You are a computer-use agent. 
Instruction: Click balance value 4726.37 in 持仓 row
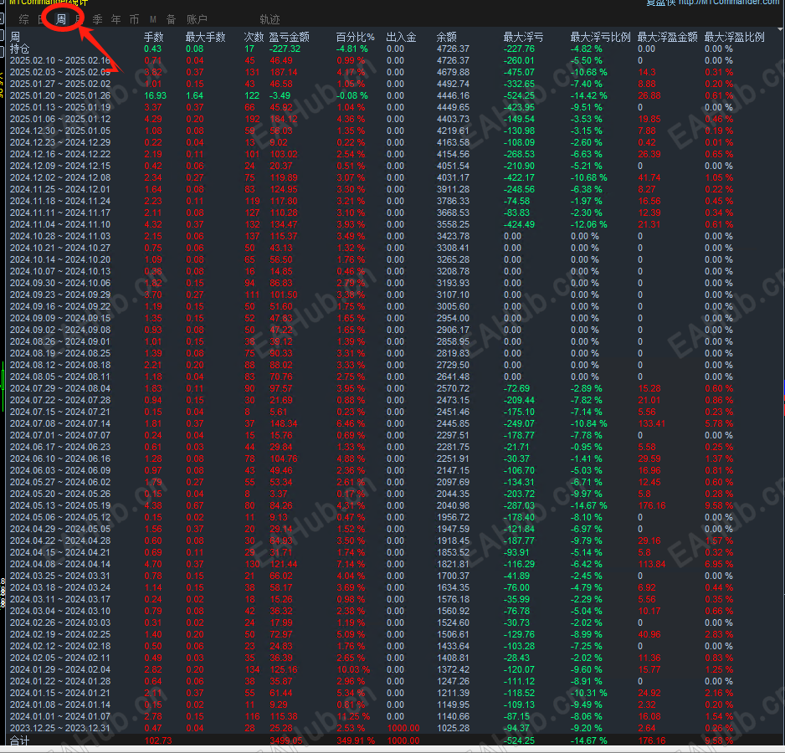(x=453, y=49)
